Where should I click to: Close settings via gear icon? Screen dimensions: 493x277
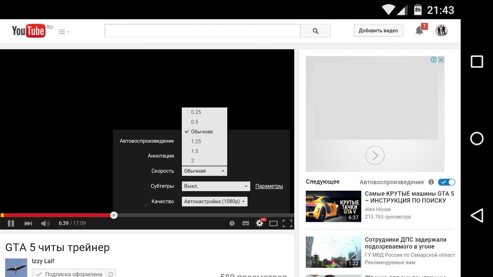(x=260, y=223)
